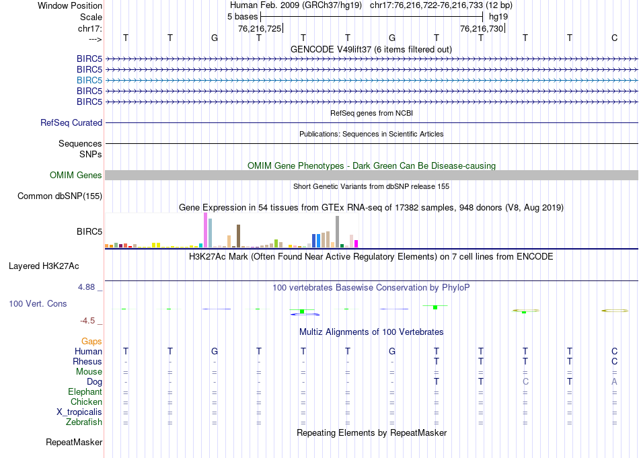Click the BIRC5 label beside the GTEx bar chart

(89, 231)
